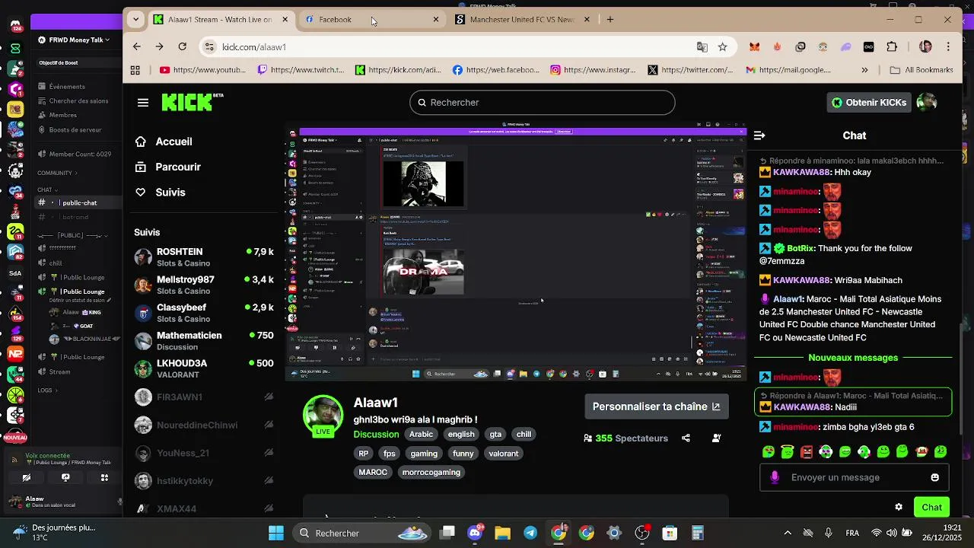Open the emoji picker in chat input
Image resolution: width=974 pixels, height=548 pixels.
point(934,477)
